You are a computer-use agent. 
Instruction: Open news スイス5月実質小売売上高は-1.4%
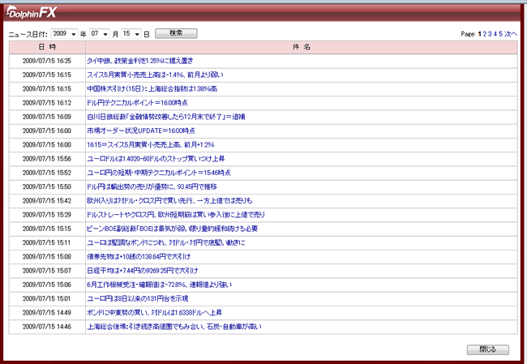(x=155, y=75)
